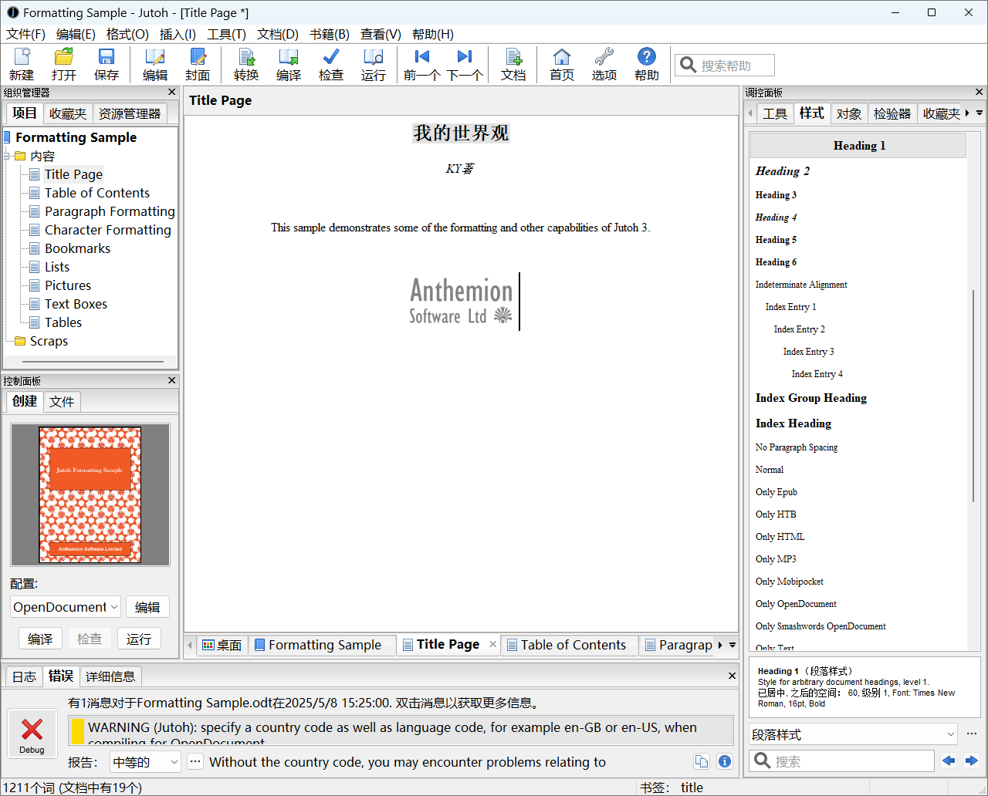Click the 运行 button in control panel
The height and width of the screenshot is (796, 988).
click(139, 639)
